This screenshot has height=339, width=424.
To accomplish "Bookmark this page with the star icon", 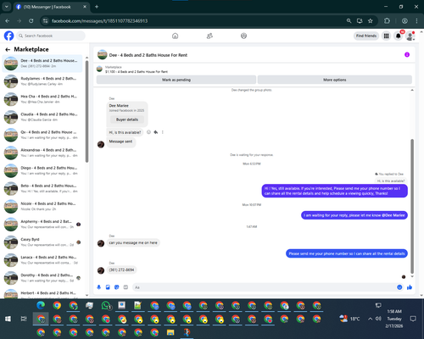I will [371, 21].
